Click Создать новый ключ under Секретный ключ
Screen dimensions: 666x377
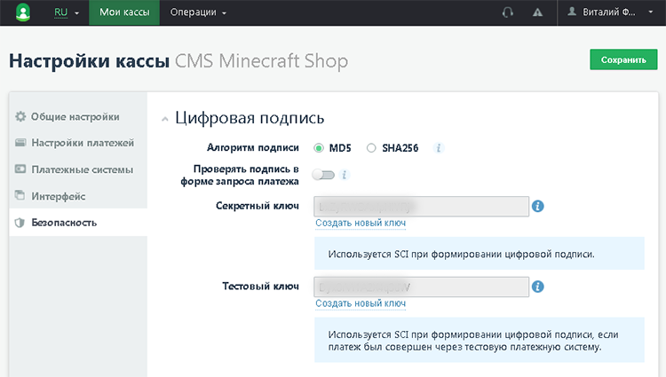coord(361,224)
